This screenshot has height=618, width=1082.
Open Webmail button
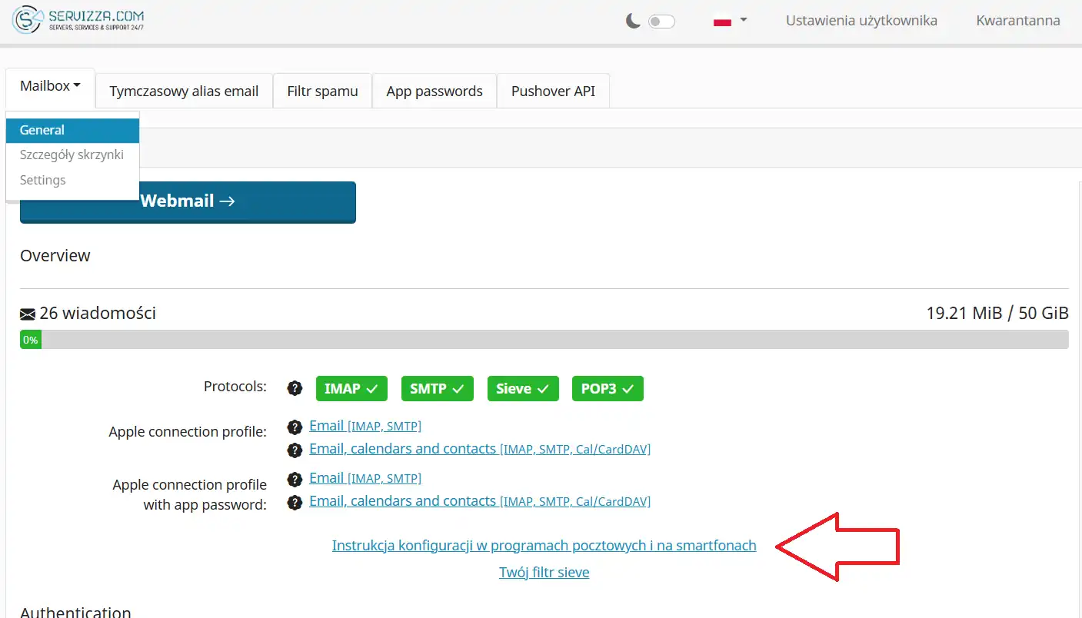(188, 202)
